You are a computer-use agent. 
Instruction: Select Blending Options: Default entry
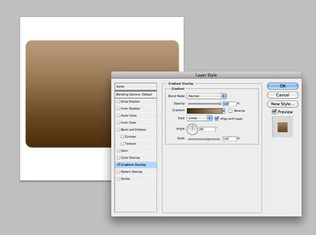point(136,94)
